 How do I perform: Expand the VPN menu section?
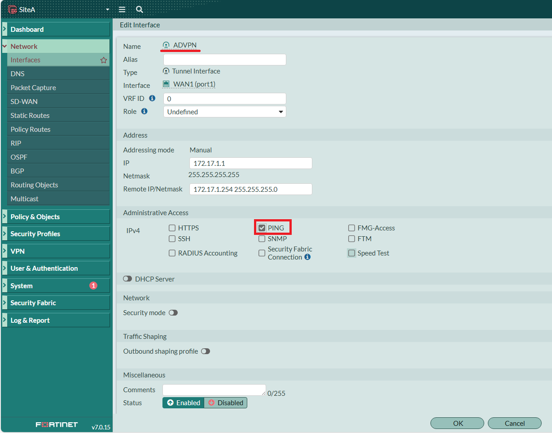coord(56,251)
